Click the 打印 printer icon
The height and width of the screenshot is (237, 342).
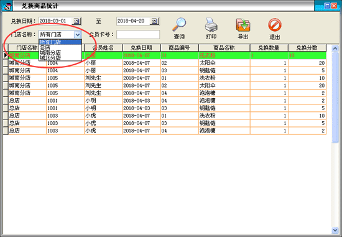(211, 24)
